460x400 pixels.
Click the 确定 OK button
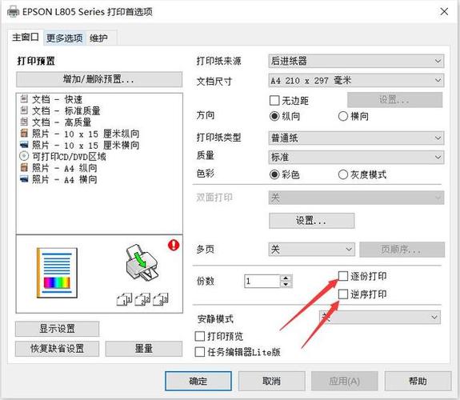click(x=198, y=381)
